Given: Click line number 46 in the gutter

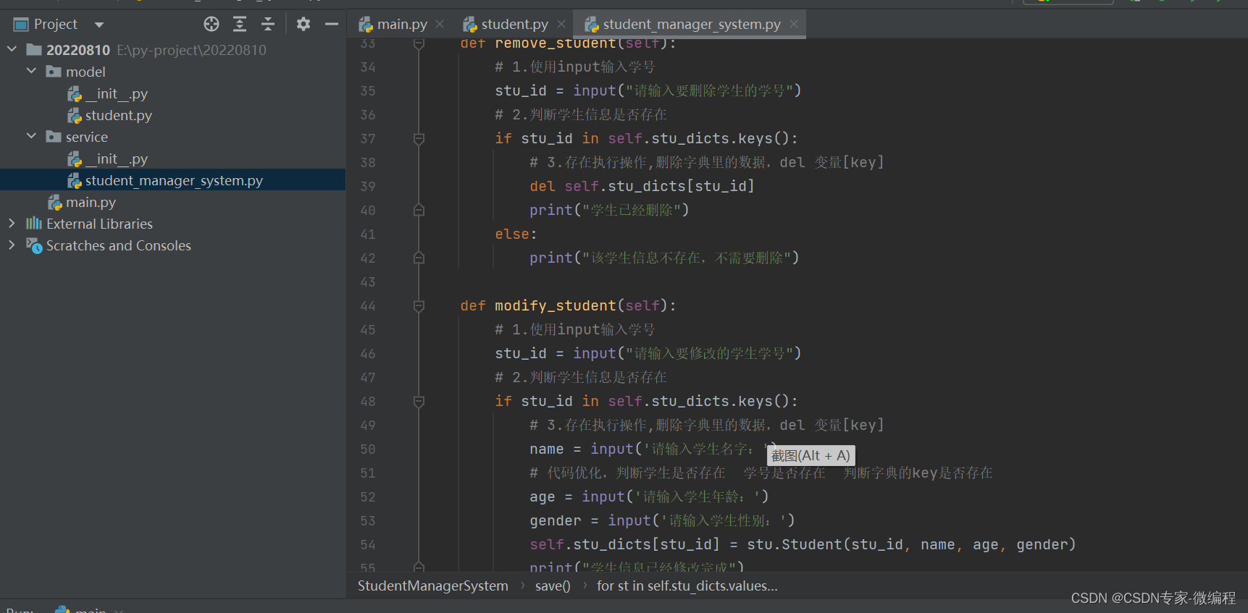Looking at the screenshot, I should pyautogui.click(x=368, y=353).
